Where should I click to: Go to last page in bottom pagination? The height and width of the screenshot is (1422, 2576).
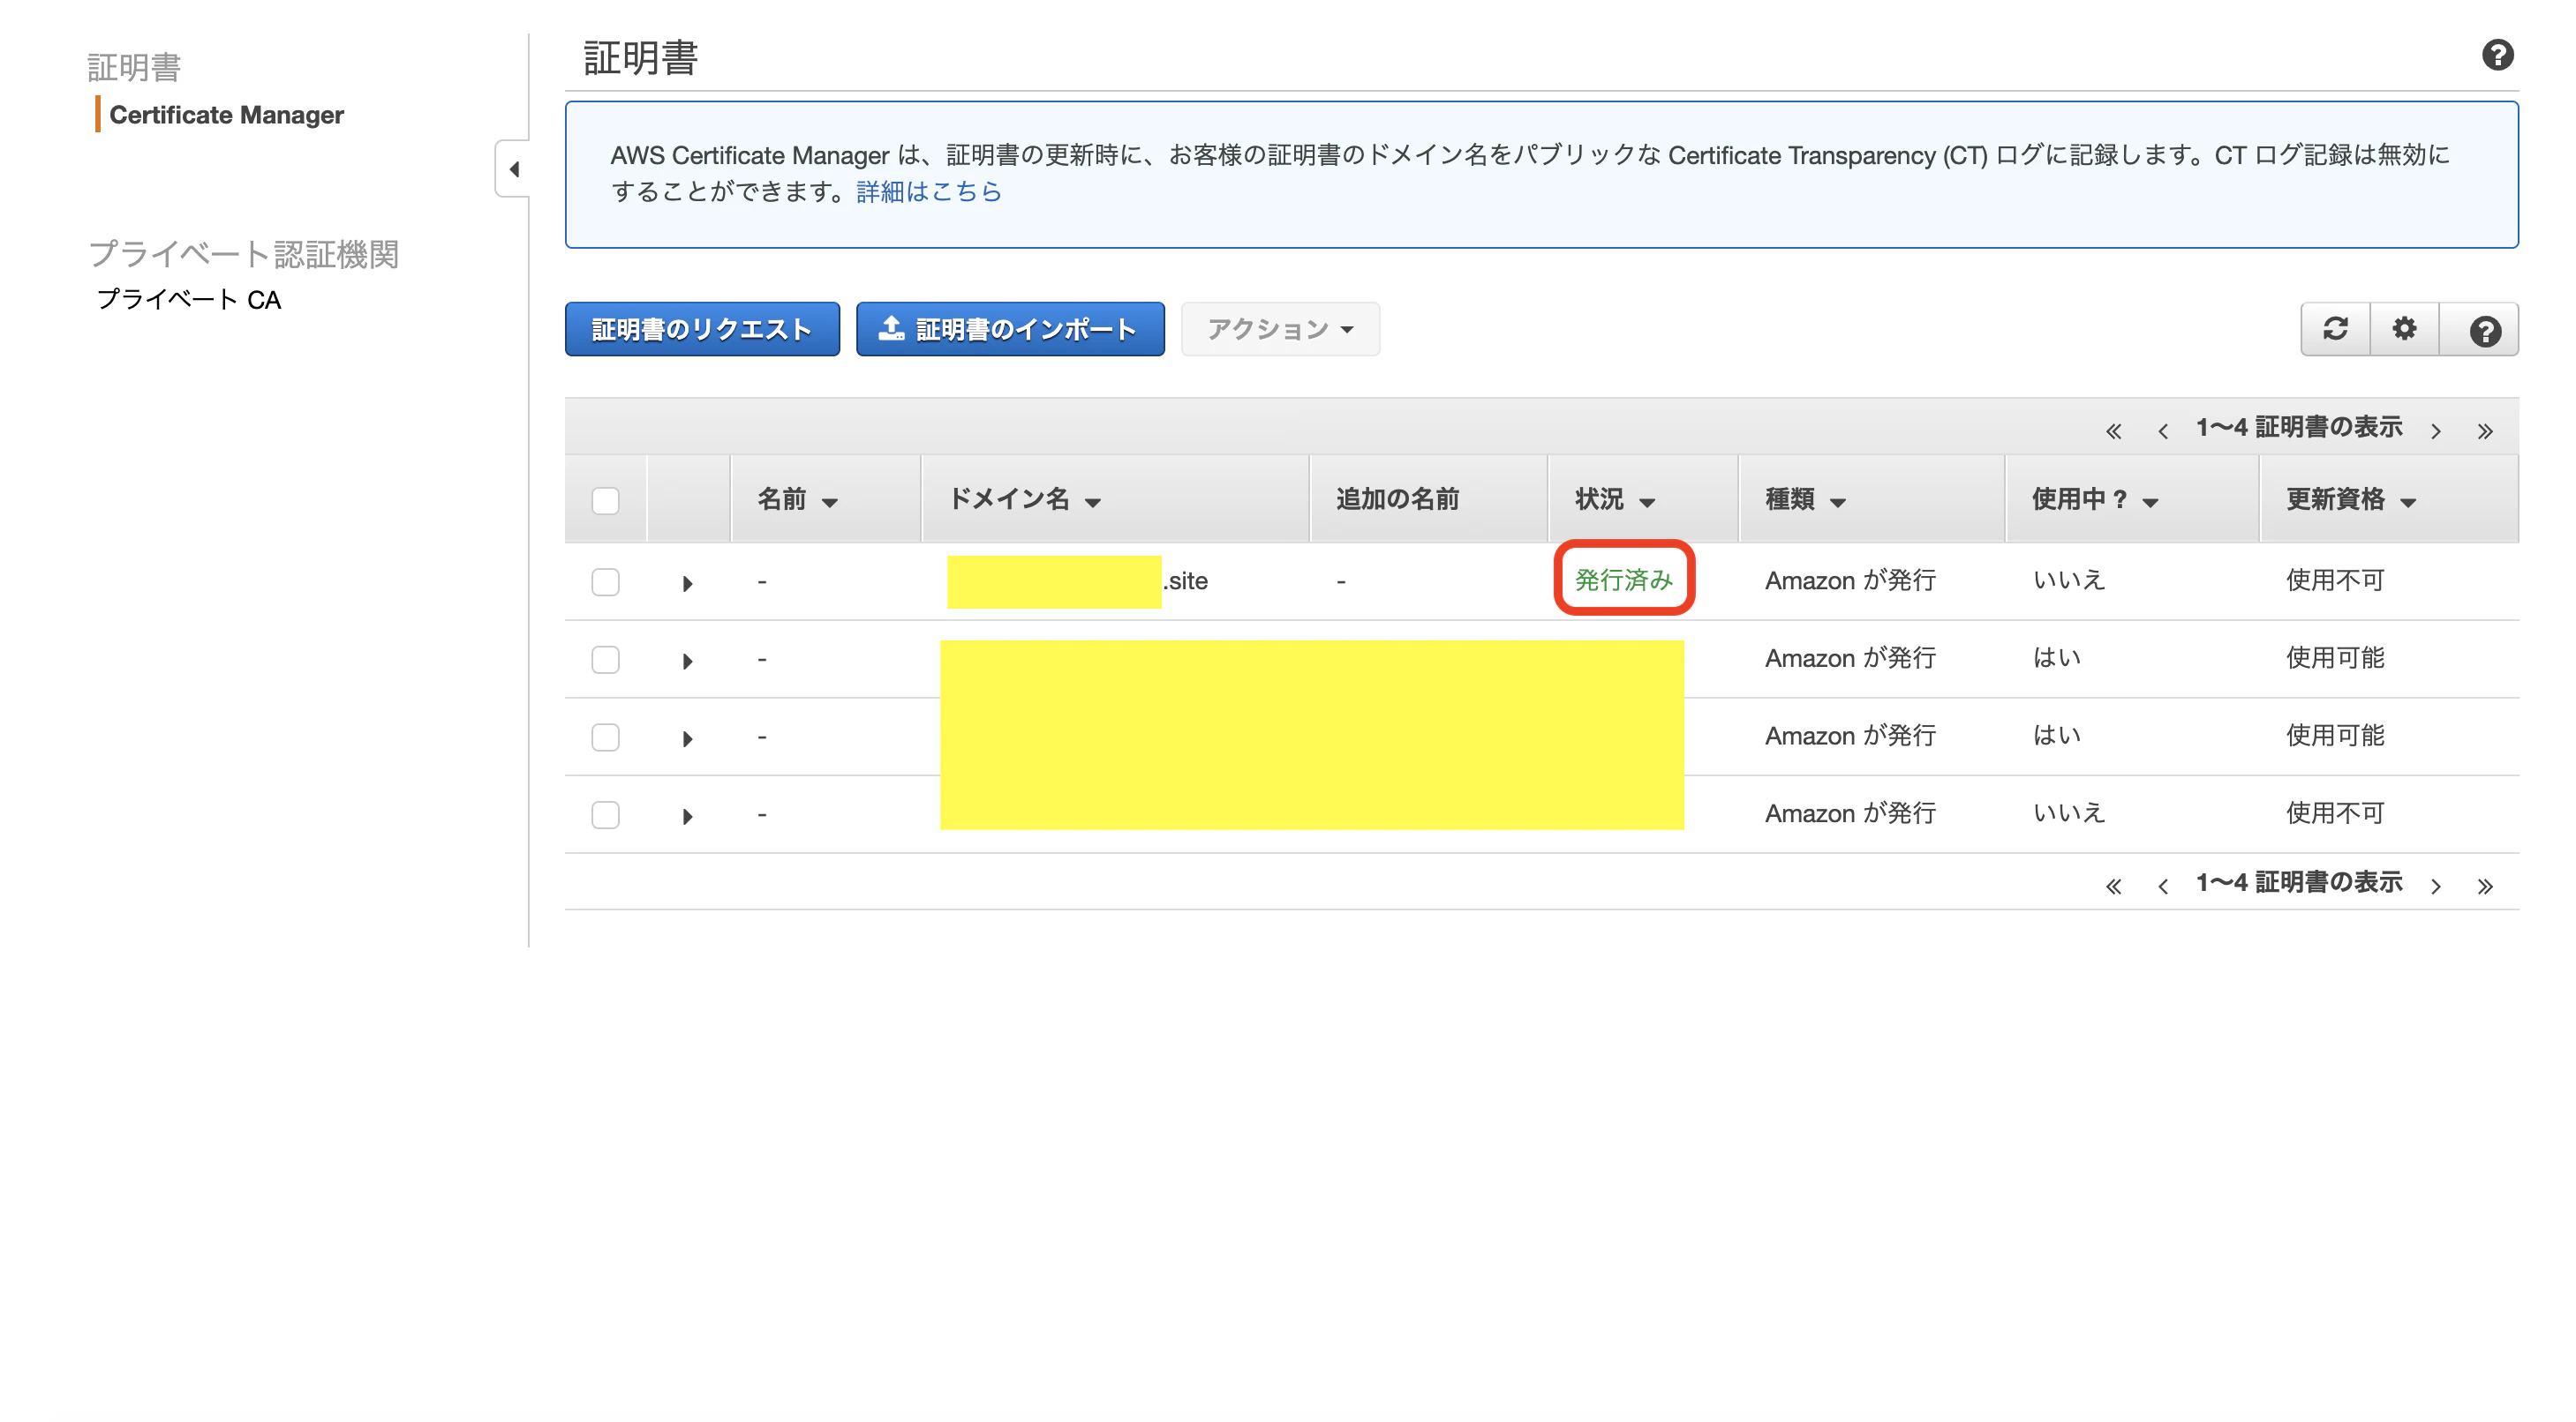pyautogui.click(x=2485, y=886)
